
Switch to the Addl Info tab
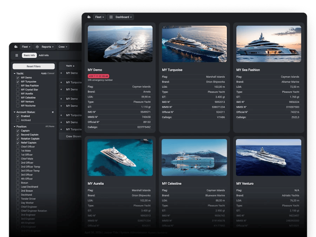[x=44, y=55]
